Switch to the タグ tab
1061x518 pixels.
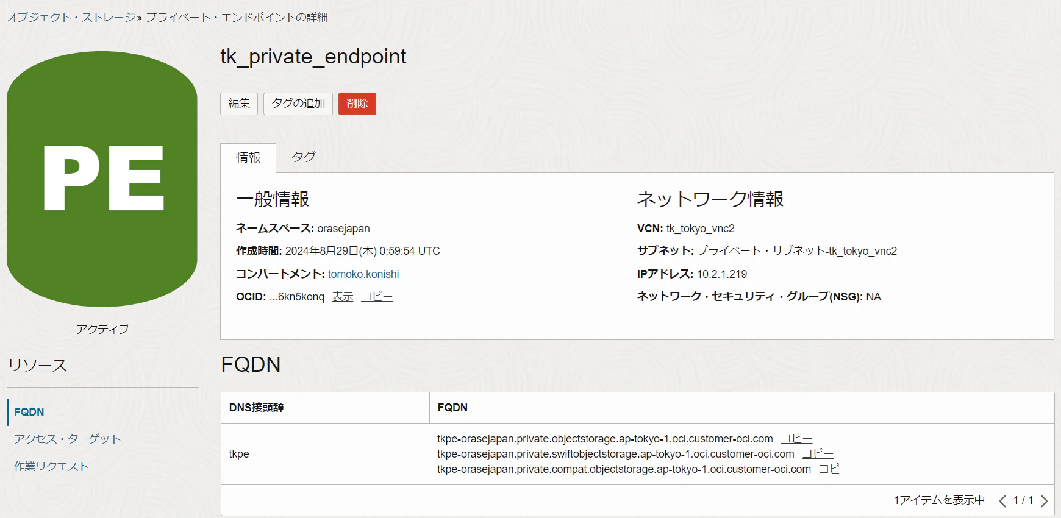[303, 157]
